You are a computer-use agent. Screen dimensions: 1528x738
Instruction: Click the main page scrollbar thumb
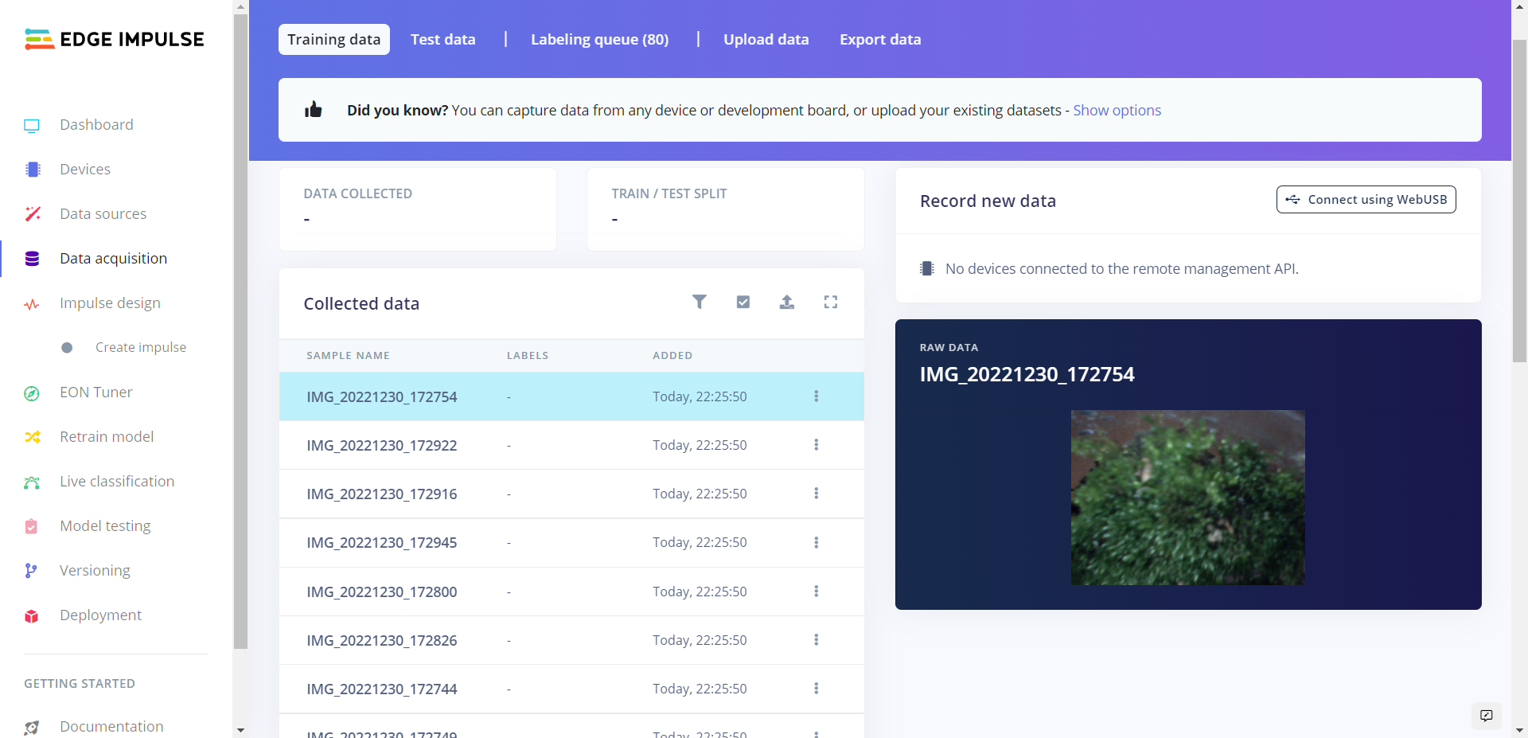[1519, 199]
